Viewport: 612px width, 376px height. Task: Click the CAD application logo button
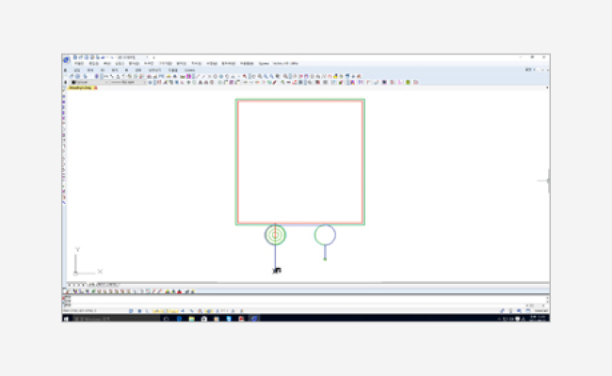[x=67, y=59]
